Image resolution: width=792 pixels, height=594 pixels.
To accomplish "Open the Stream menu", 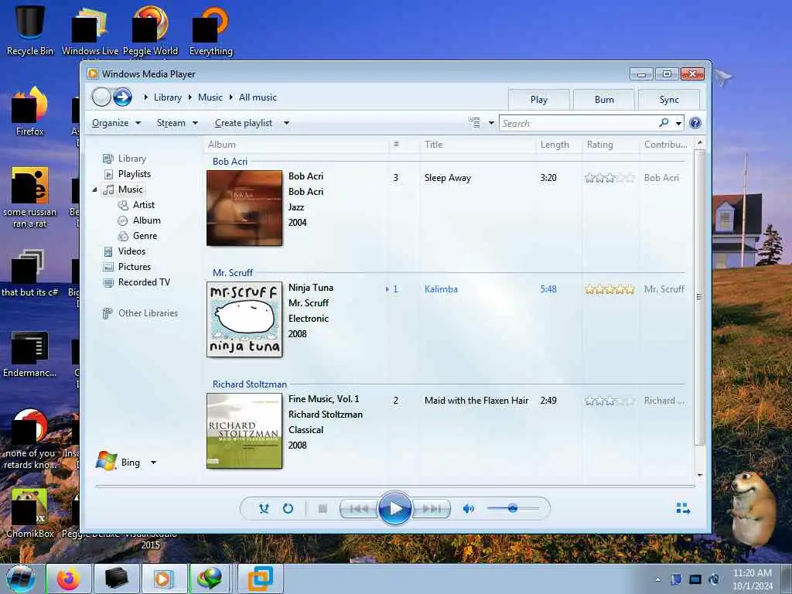I will pos(177,123).
